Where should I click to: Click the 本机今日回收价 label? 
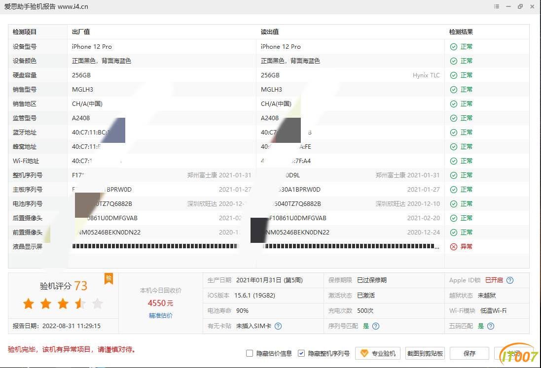(x=161, y=291)
